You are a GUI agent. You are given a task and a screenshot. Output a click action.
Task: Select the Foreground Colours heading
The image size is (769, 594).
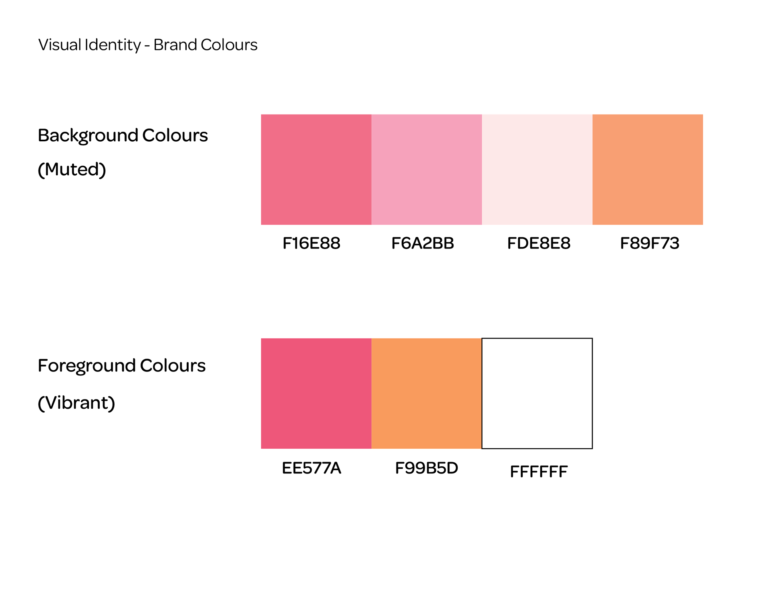click(x=122, y=365)
